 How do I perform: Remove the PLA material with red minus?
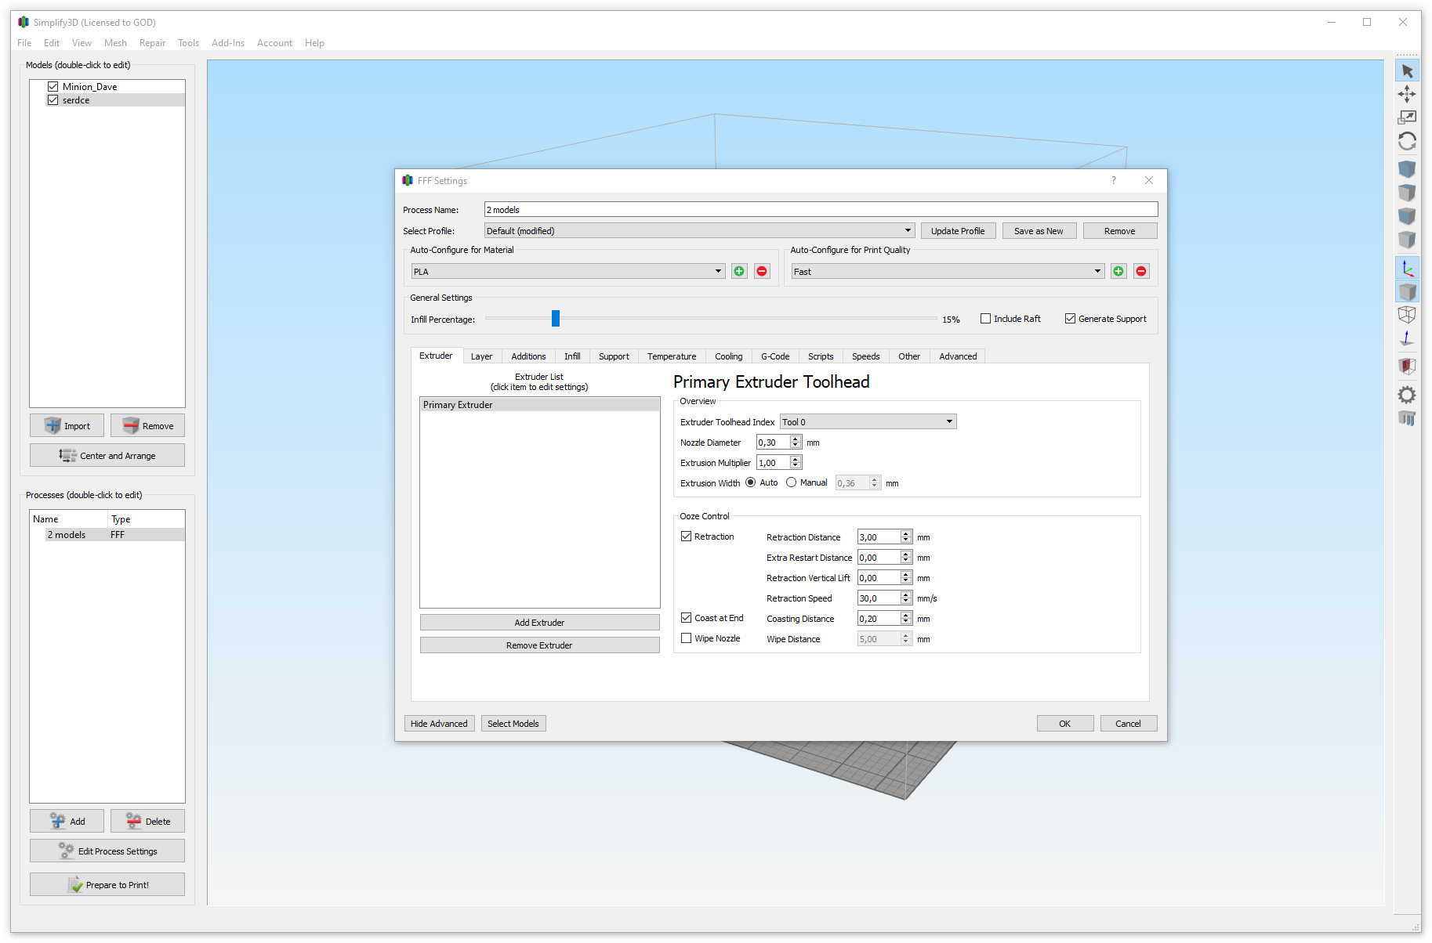tap(762, 271)
